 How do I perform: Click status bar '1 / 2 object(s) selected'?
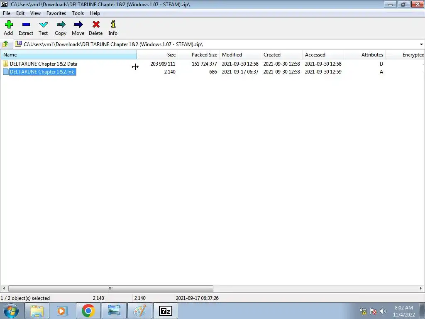pos(25,298)
